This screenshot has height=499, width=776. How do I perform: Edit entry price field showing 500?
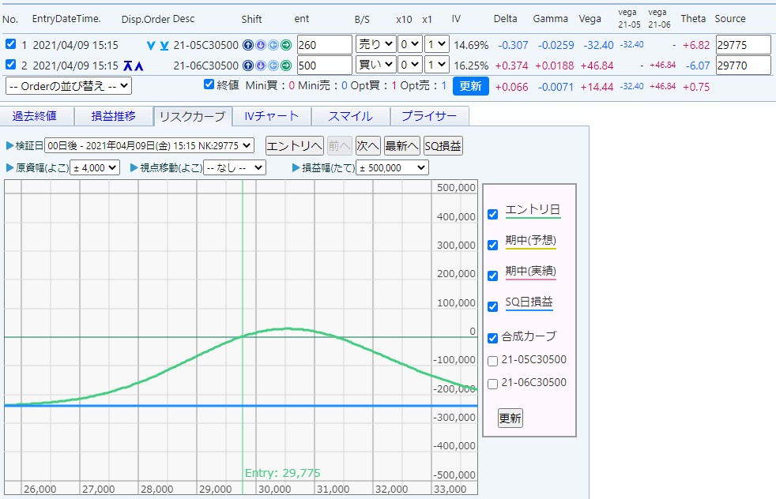(325, 66)
